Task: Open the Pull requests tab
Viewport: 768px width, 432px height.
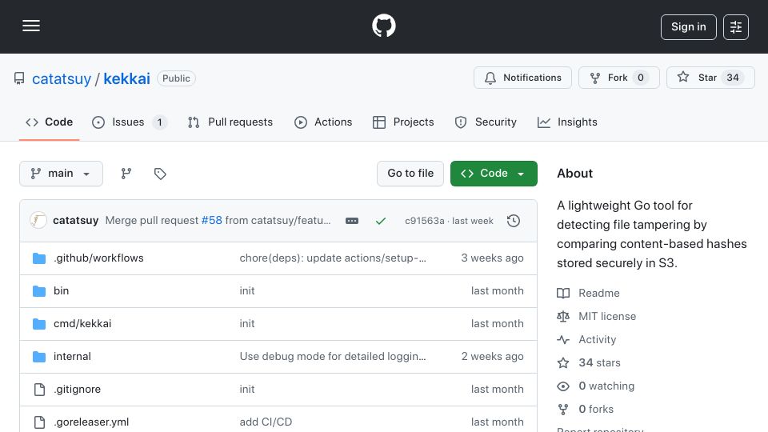Action: [x=230, y=122]
